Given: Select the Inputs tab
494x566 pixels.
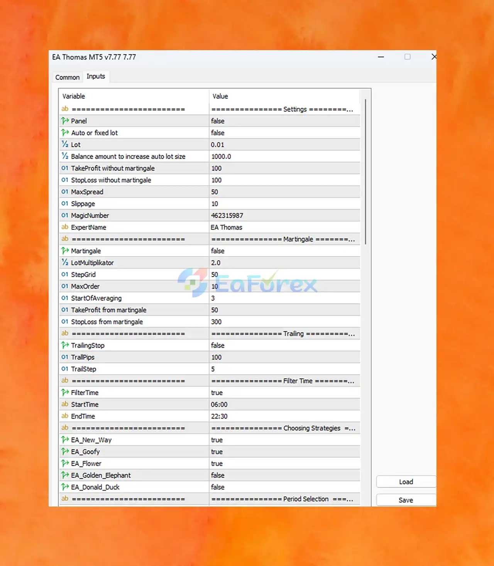Looking at the screenshot, I should [x=96, y=76].
